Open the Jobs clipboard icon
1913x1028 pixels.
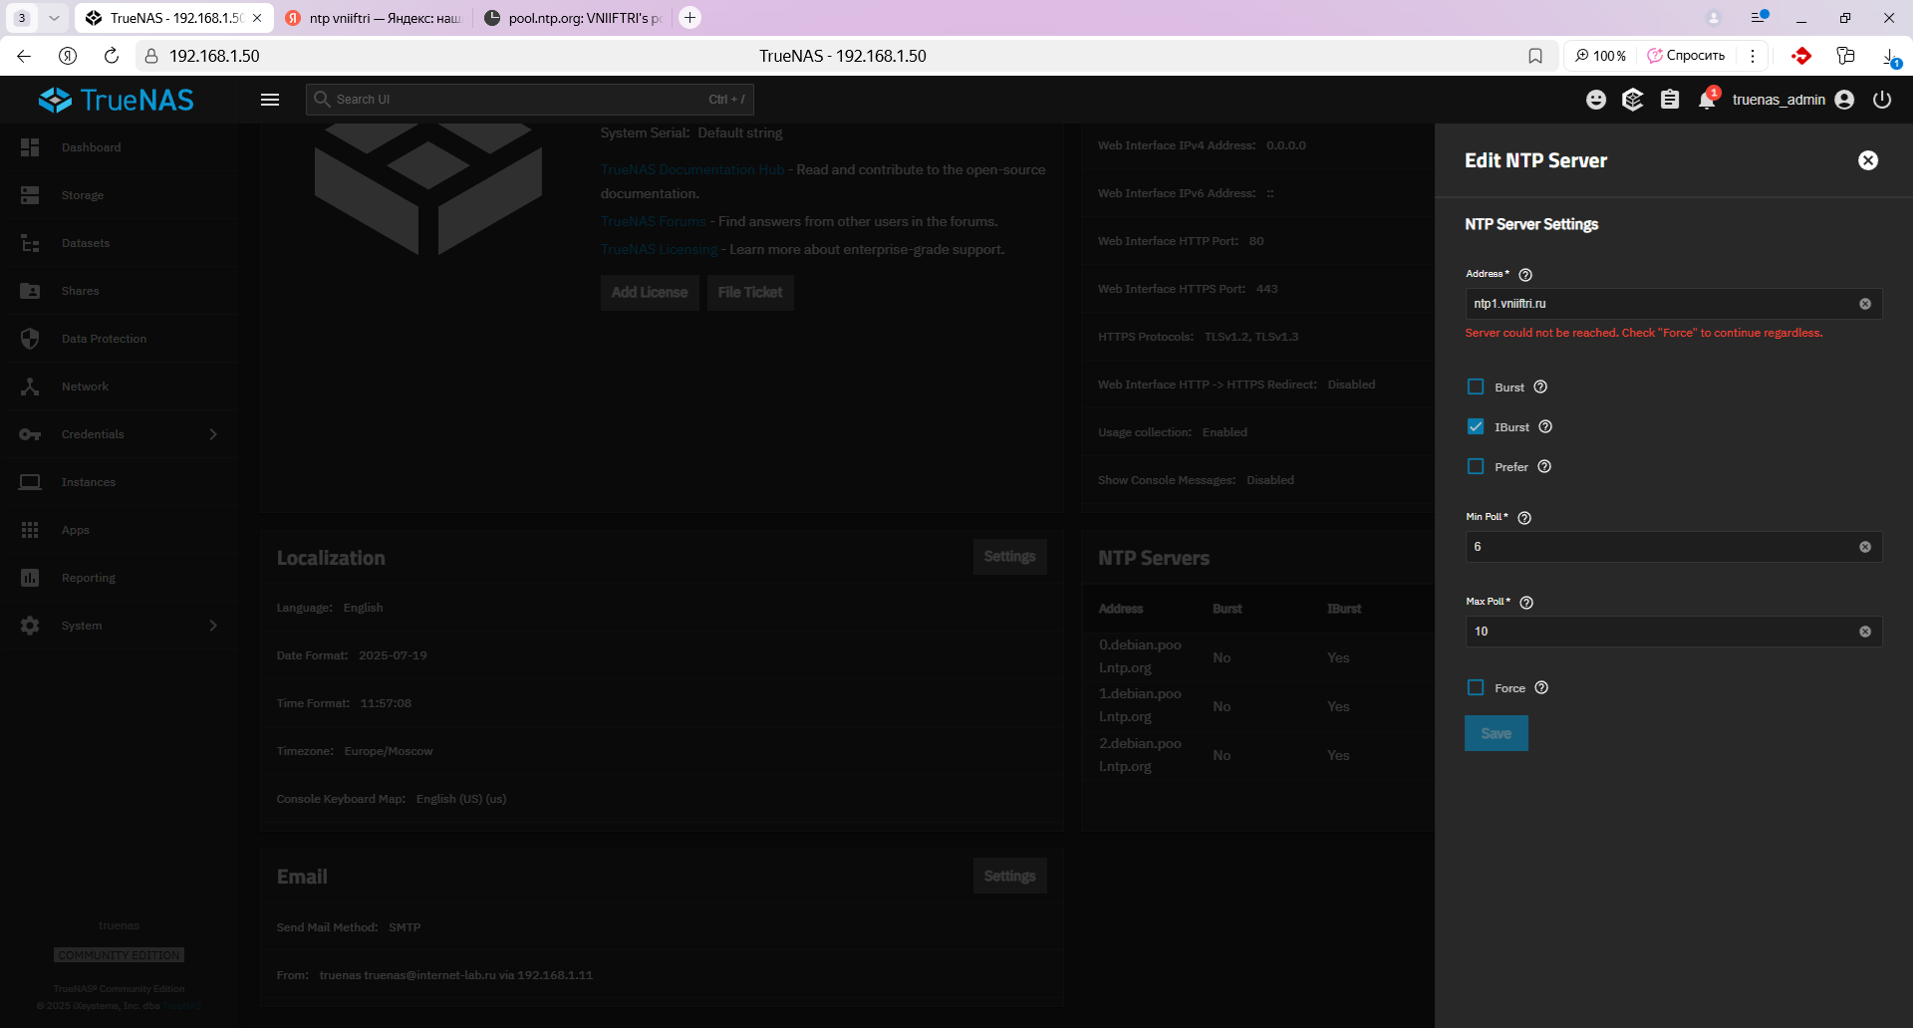tap(1670, 100)
